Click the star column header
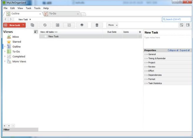Screen dimensions: 193x138 [x=140, y=32]
